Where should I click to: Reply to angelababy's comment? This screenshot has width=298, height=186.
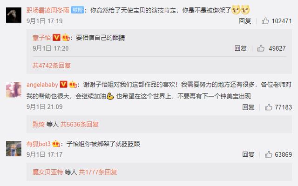click(248, 107)
